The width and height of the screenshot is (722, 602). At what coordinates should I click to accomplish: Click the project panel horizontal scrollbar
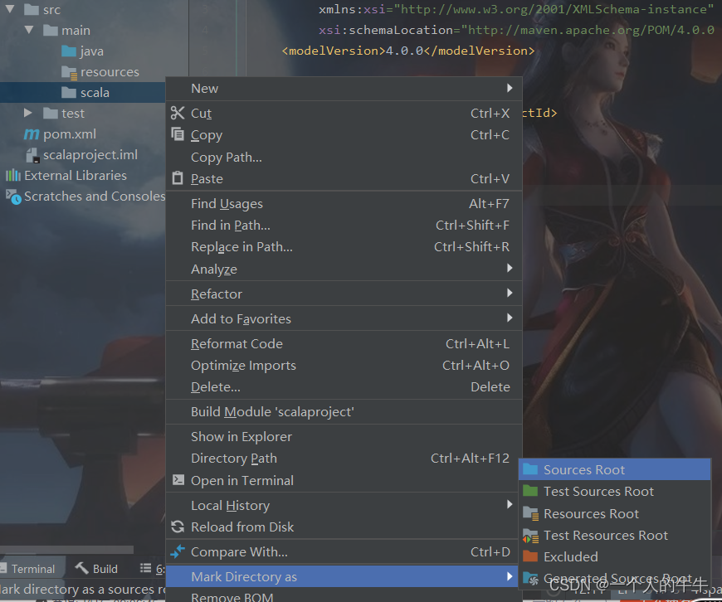point(66,550)
